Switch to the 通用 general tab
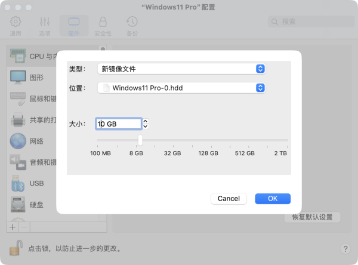This screenshot has height=265, width=358. point(16,26)
